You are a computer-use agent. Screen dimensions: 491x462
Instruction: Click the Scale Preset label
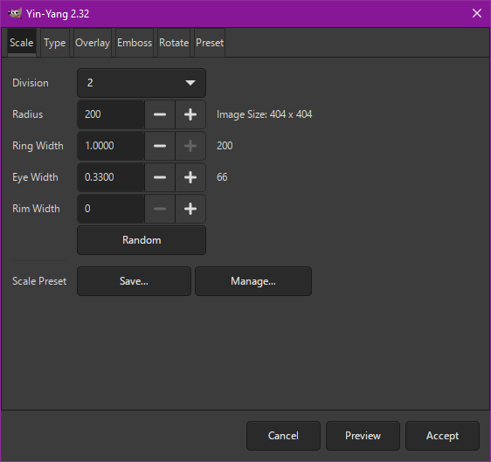coord(39,281)
